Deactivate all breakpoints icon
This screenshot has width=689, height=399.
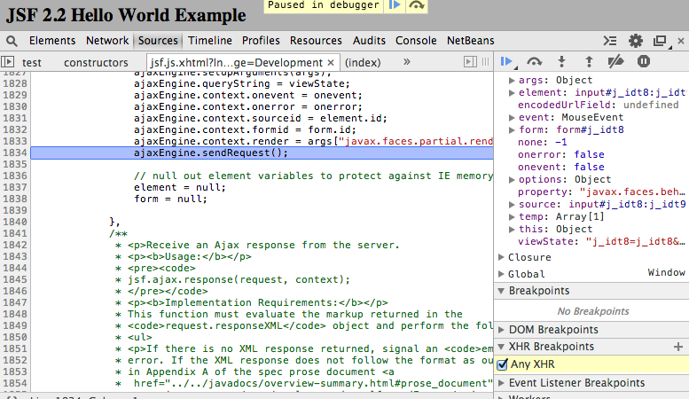615,61
